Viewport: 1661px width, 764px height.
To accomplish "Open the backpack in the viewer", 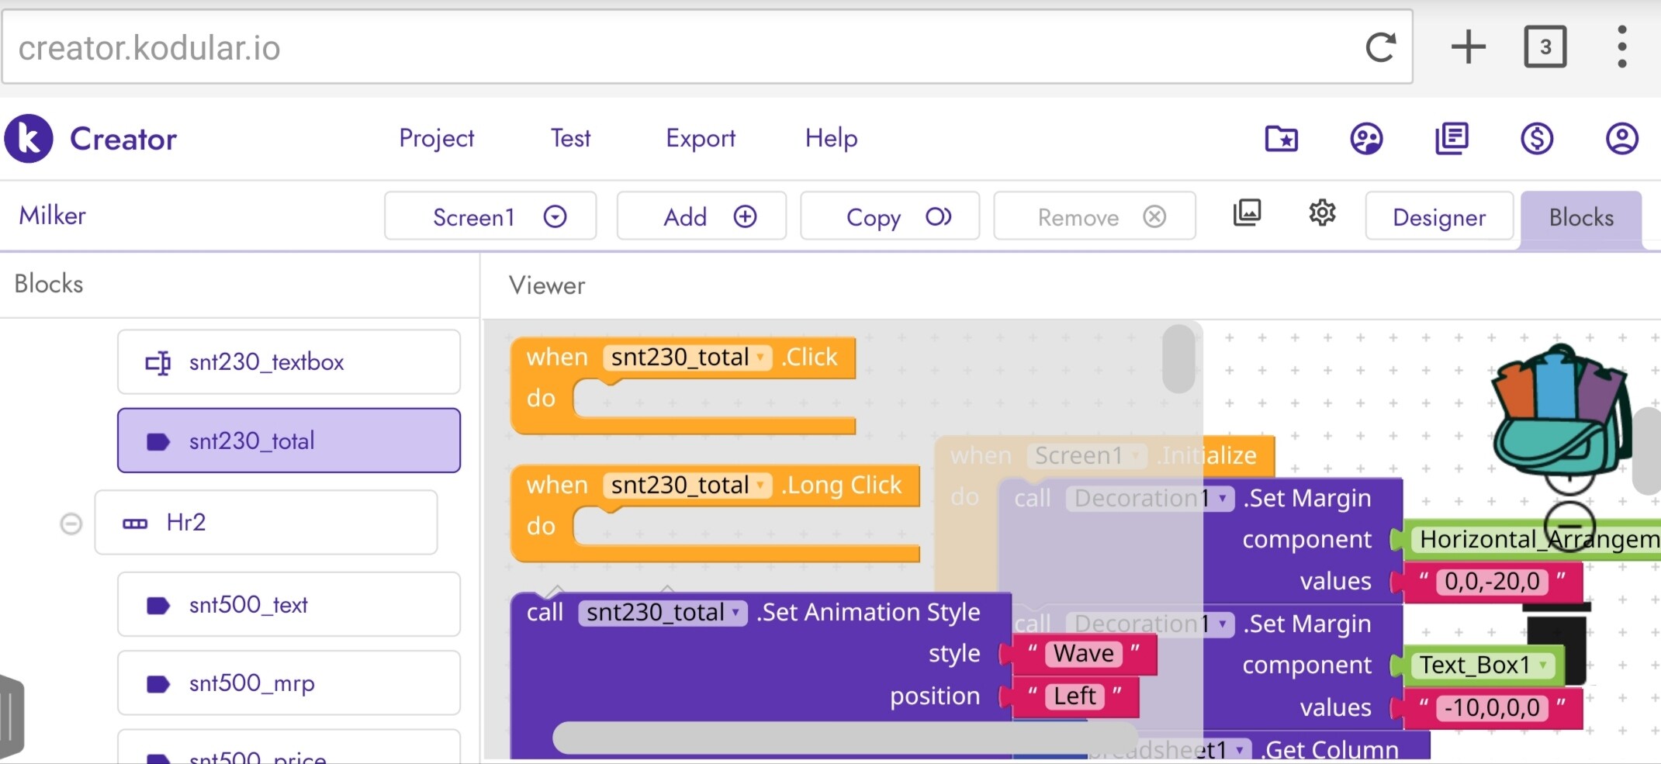I will [x=1561, y=411].
